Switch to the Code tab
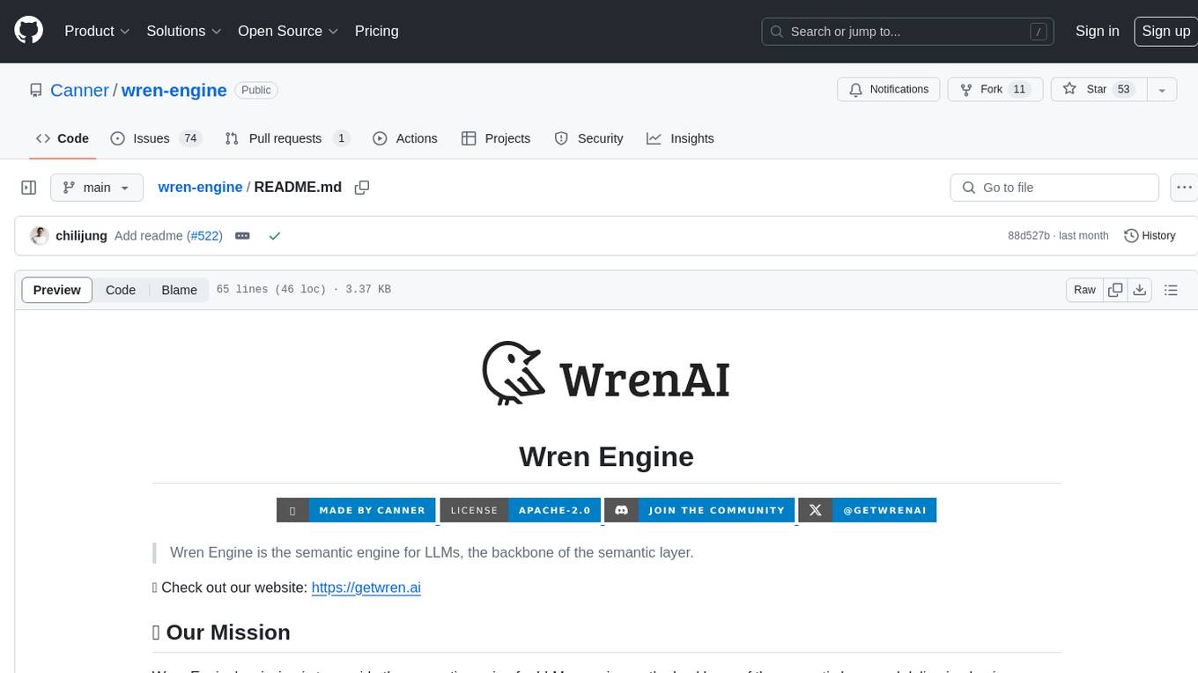This screenshot has height=673, width=1198. click(62, 138)
